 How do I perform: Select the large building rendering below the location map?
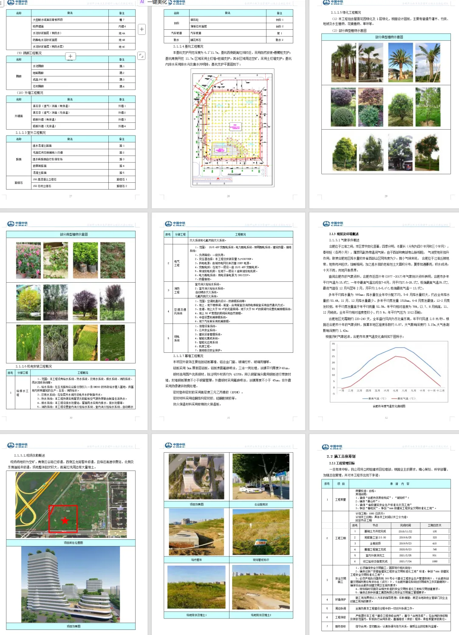(71, 584)
